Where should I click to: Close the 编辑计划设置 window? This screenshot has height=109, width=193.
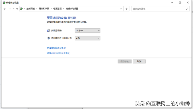(x=188, y=3)
